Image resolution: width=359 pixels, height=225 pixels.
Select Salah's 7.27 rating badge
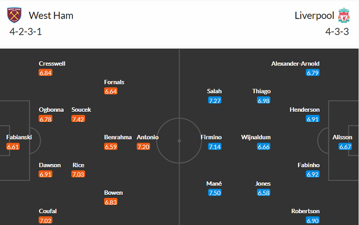(x=214, y=100)
